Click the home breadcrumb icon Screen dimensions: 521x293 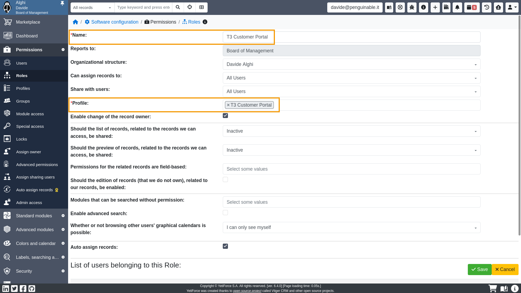(75, 22)
